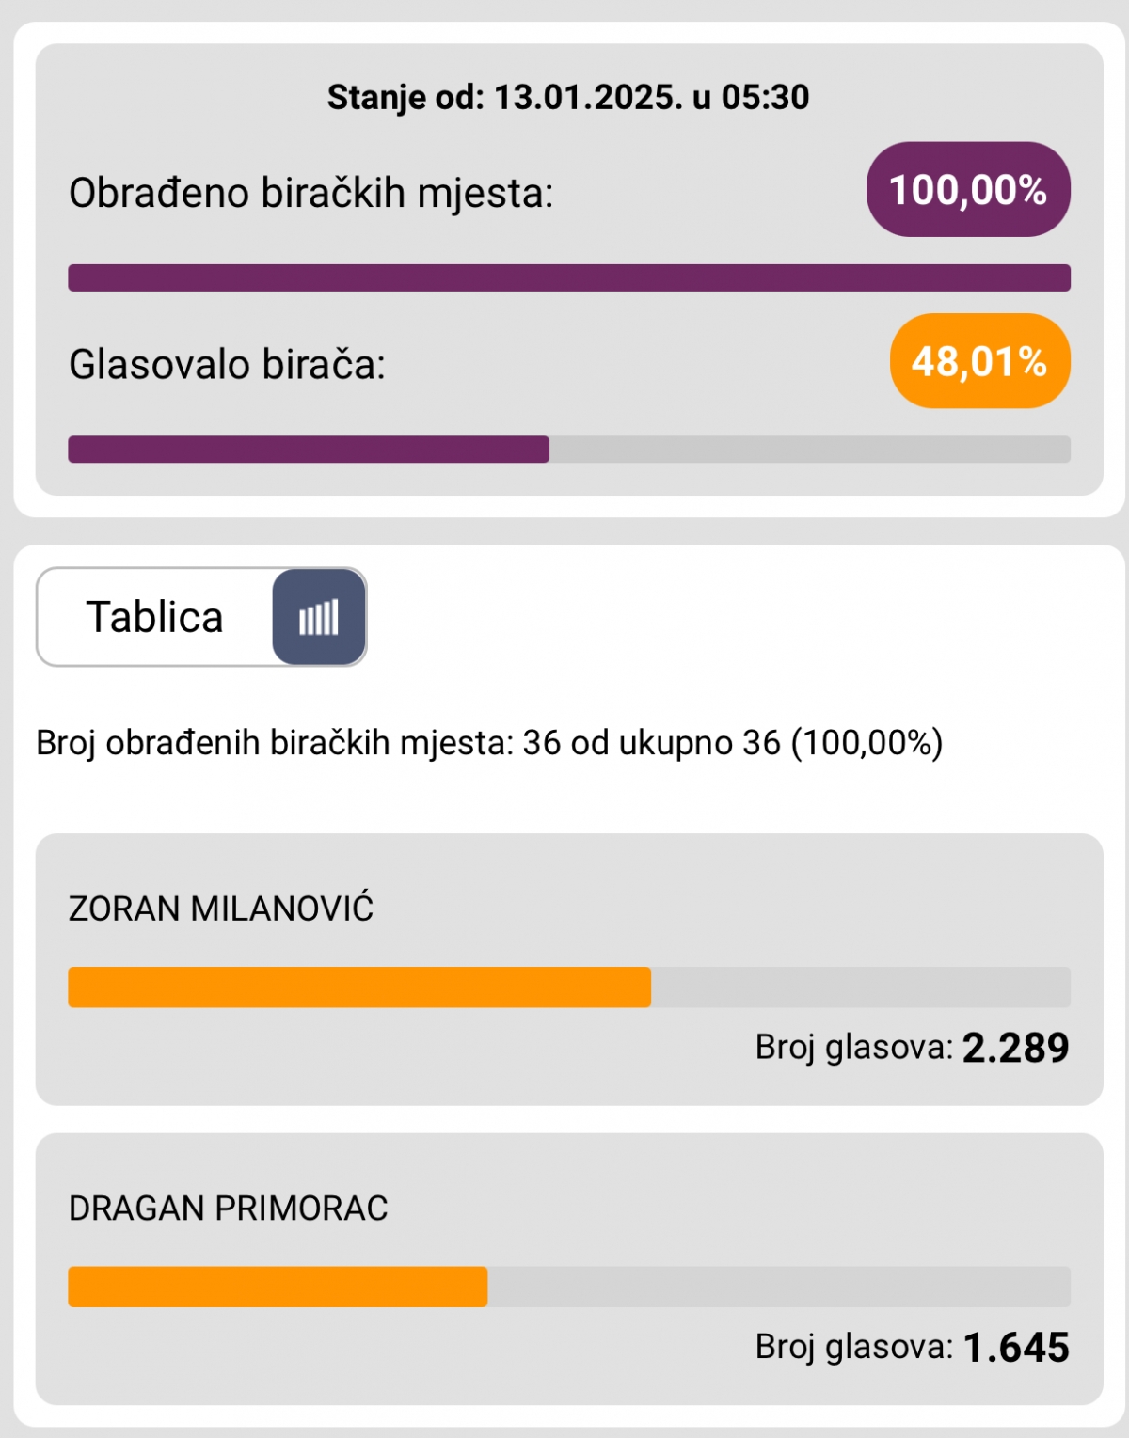Viewport: 1129px width, 1438px height.
Task: Select the Zoran Milanović candidate name
Action: pos(221,909)
